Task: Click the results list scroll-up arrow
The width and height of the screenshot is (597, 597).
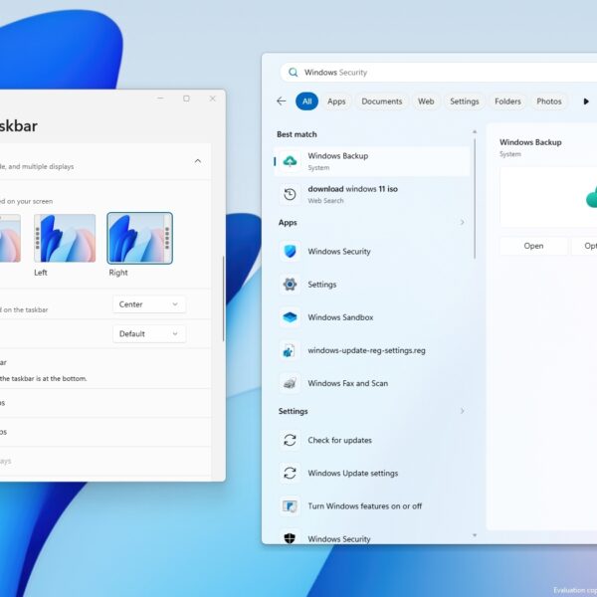Action: (475, 131)
